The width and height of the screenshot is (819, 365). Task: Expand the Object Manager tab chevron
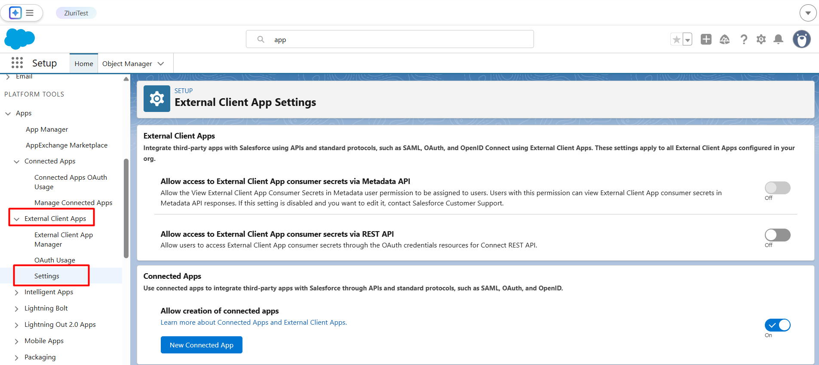[x=161, y=63]
